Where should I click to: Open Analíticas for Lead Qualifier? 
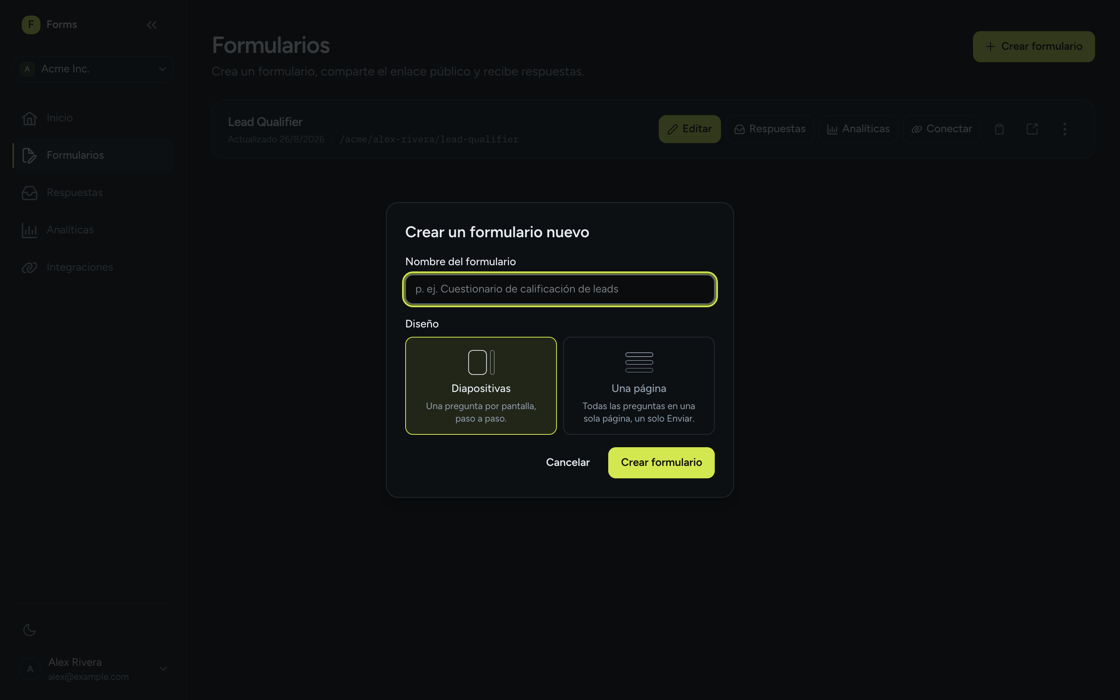[859, 129]
